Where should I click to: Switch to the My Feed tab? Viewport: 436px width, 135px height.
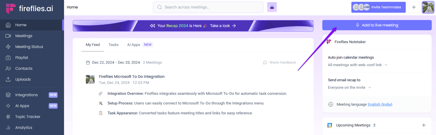click(93, 45)
